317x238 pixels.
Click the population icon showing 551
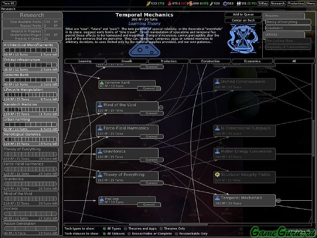click(239, 4)
